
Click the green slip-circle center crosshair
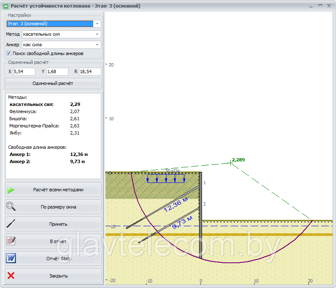230,163
